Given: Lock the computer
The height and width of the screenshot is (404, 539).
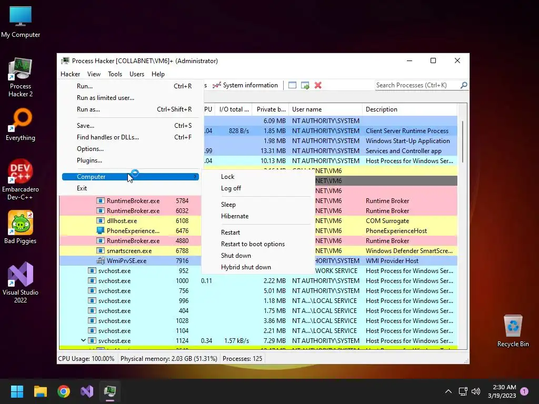Looking at the screenshot, I should click(x=258, y=177).
